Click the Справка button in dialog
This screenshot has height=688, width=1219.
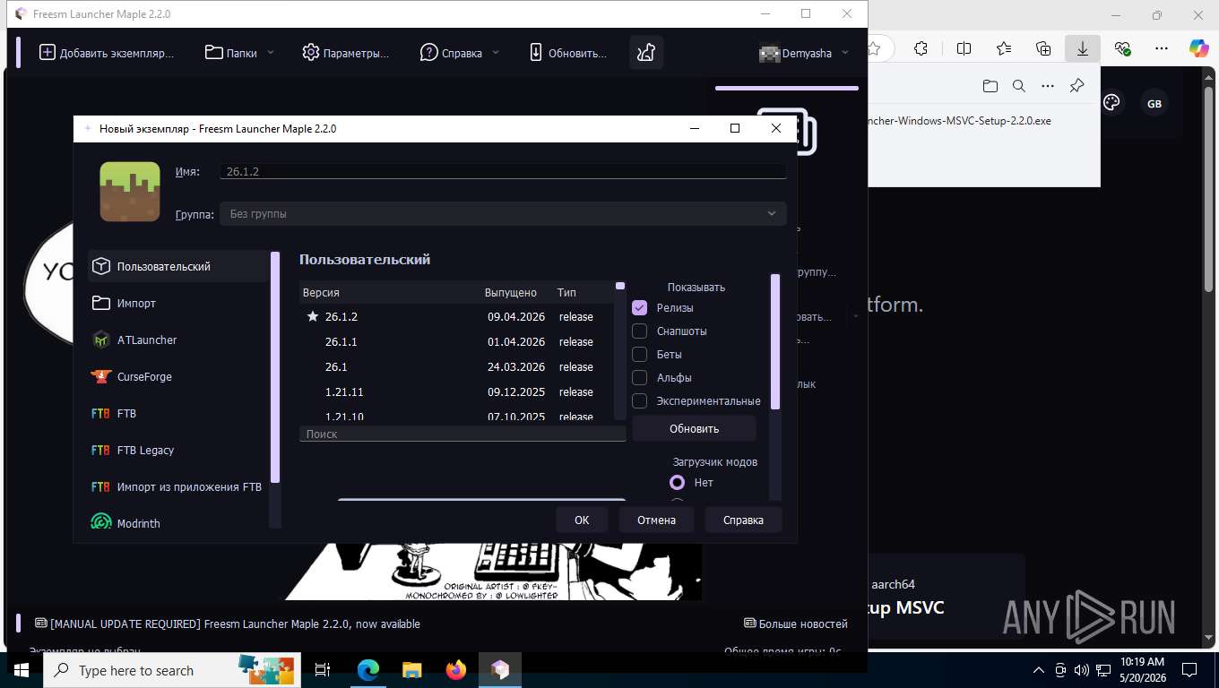click(x=743, y=520)
